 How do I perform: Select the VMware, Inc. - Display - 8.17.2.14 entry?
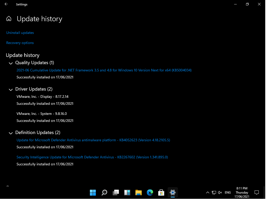pos(42,97)
